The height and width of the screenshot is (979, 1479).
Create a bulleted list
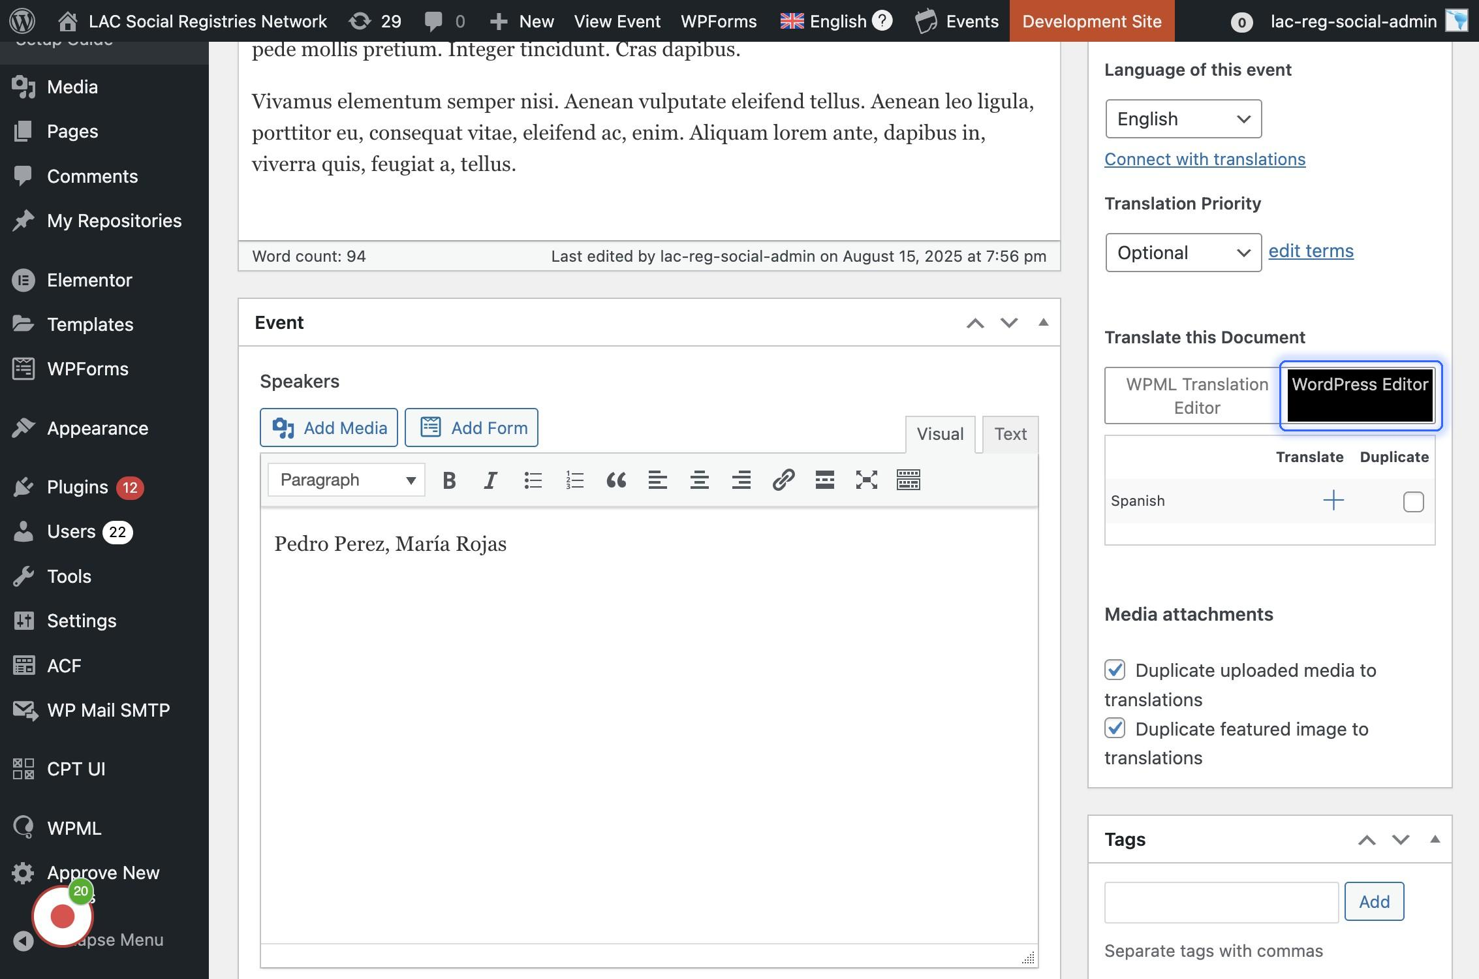click(533, 480)
